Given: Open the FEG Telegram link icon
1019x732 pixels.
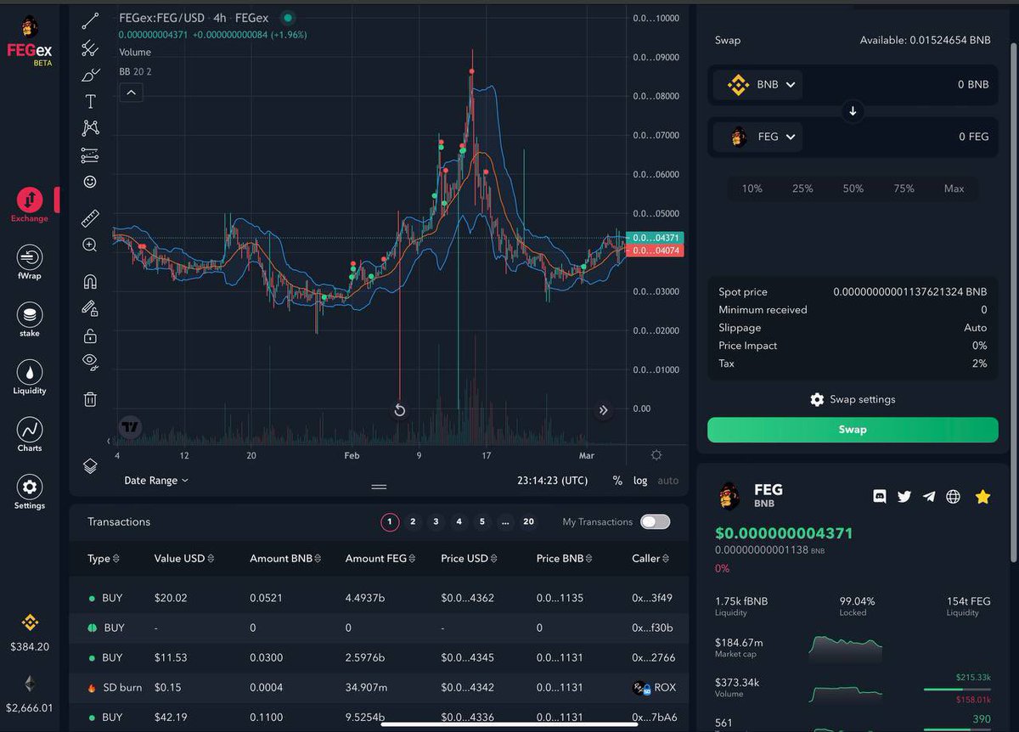Looking at the screenshot, I should 929,497.
